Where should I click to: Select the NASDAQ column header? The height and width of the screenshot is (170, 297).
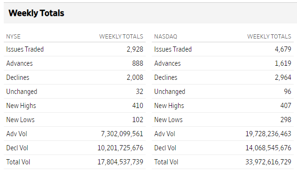tap(165, 36)
